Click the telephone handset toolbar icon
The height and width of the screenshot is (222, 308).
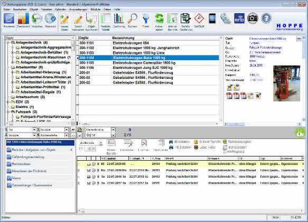coord(226,18)
